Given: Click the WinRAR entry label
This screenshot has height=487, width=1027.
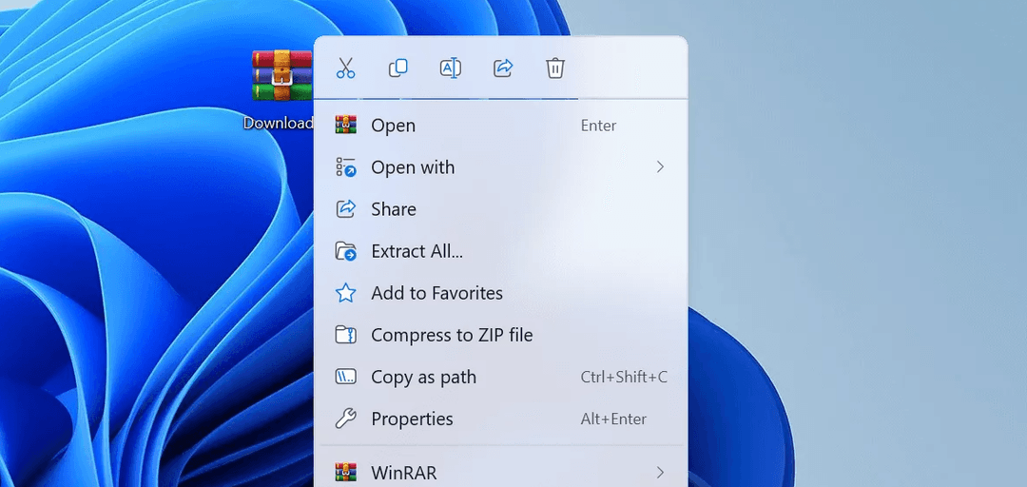Looking at the screenshot, I should [404, 472].
